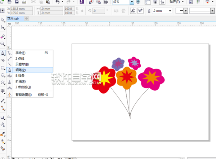This screenshot has height=159, width=216.
Task: Select the Ellipse tool in the toolbox
Action: click(3, 76)
